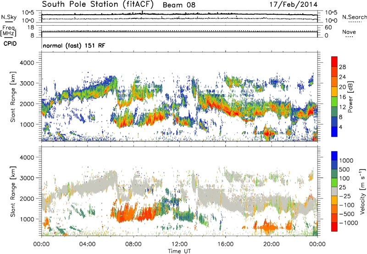This screenshot has height=254, width=367.
Task: Click the date '17/Feb/2014'
Action: coord(294,5)
